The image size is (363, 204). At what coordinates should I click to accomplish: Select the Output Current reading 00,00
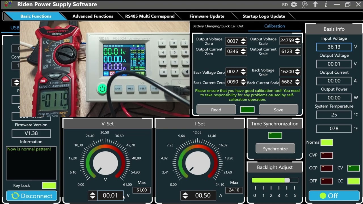pyautogui.click(x=334, y=81)
